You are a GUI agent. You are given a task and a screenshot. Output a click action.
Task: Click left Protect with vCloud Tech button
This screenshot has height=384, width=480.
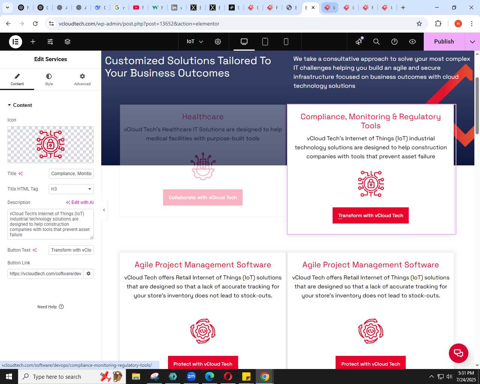203,363
